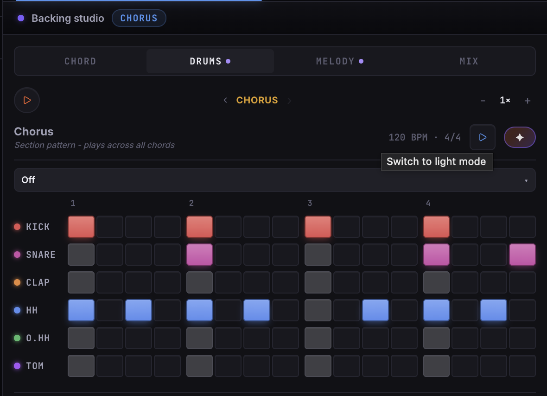547x396 pixels.
Task: Toggle off KICK step on beat 3
Action: 318,227
